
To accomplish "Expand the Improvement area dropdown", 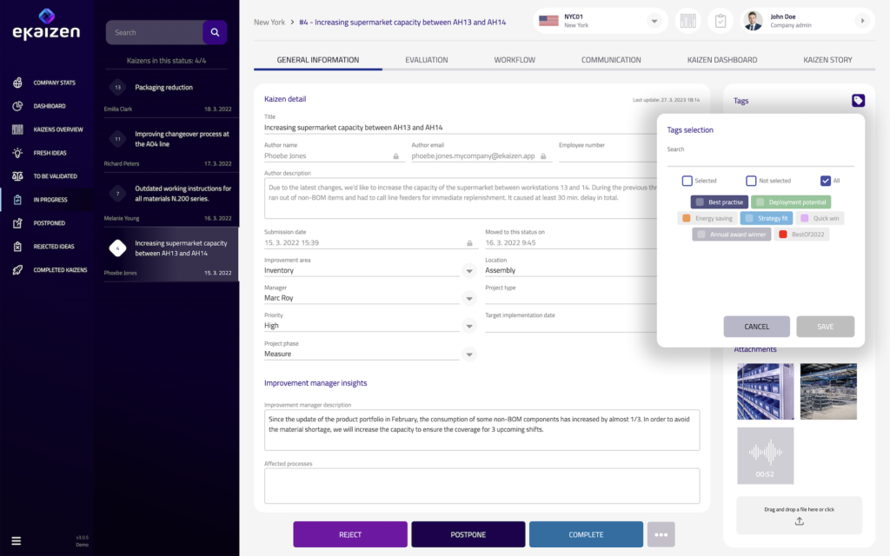I will (x=469, y=271).
